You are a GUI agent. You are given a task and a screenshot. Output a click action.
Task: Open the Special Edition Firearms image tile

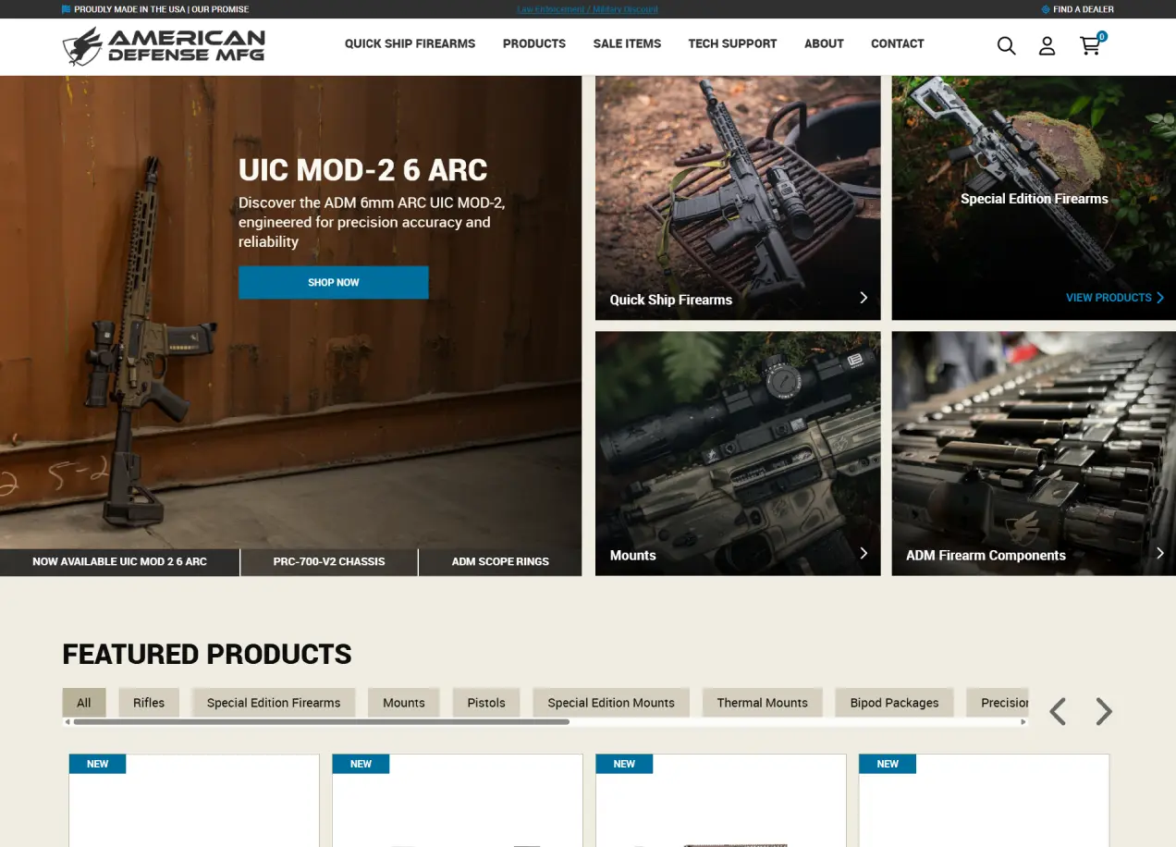pyautogui.click(x=1034, y=198)
